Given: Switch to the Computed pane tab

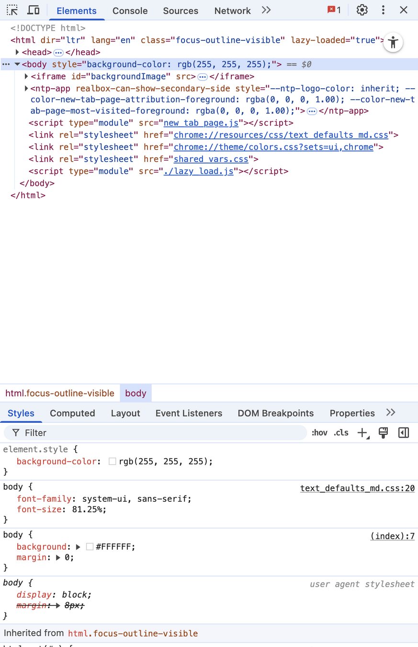Looking at the screenshot, I should [72, 413].
